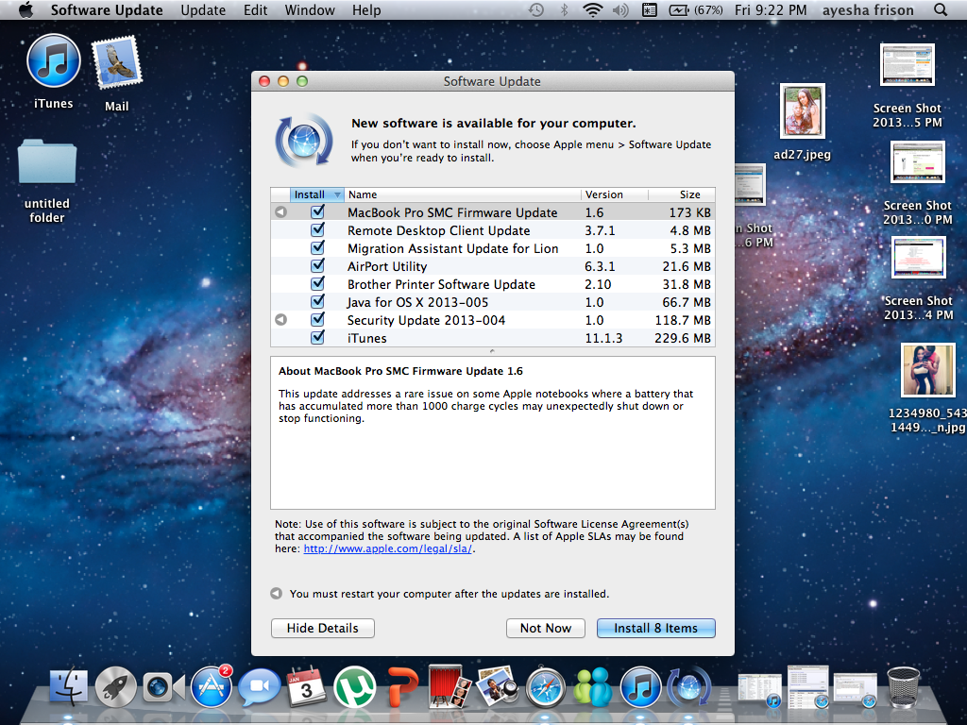Open the Trash in the Dock
This screenshot has width=967, height=725.
[904, 687]
